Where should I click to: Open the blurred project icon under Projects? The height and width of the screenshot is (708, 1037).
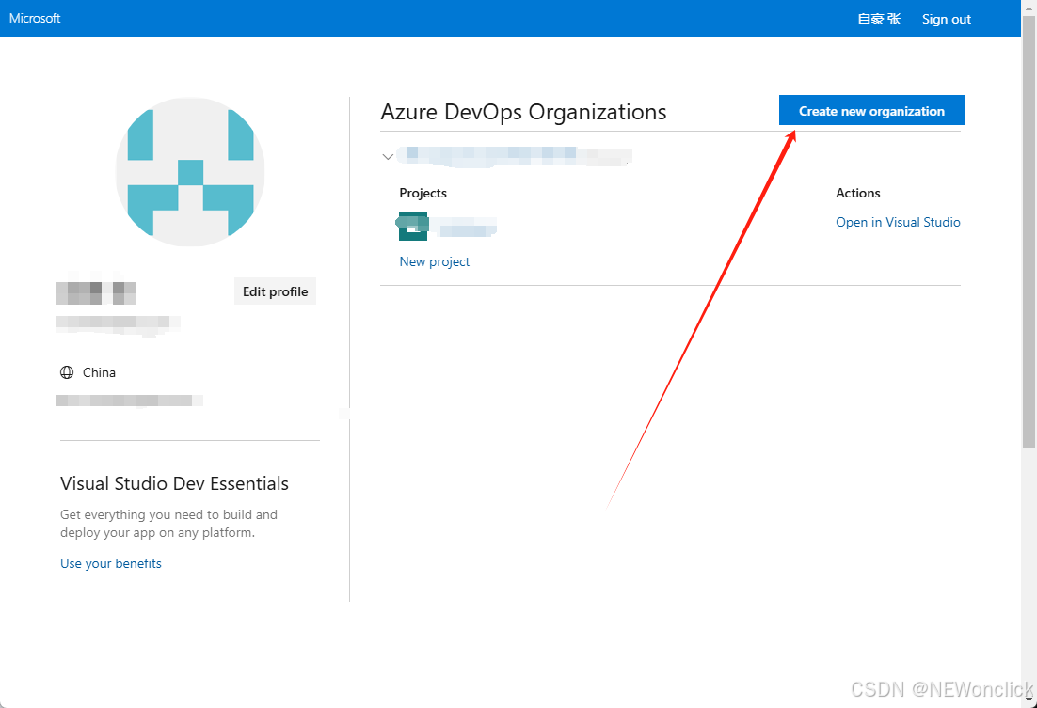tap(413, 227)
